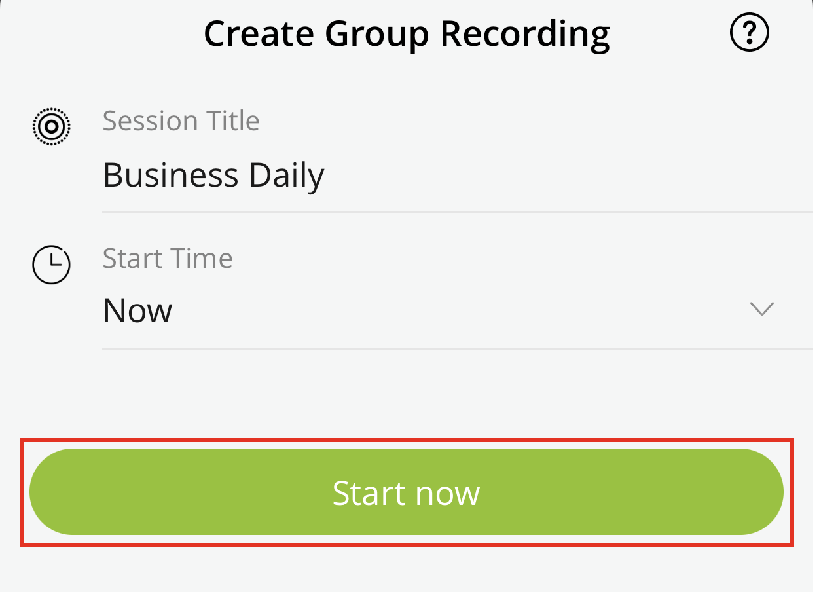Click the Start Time label text

click(x=167, y=258)
